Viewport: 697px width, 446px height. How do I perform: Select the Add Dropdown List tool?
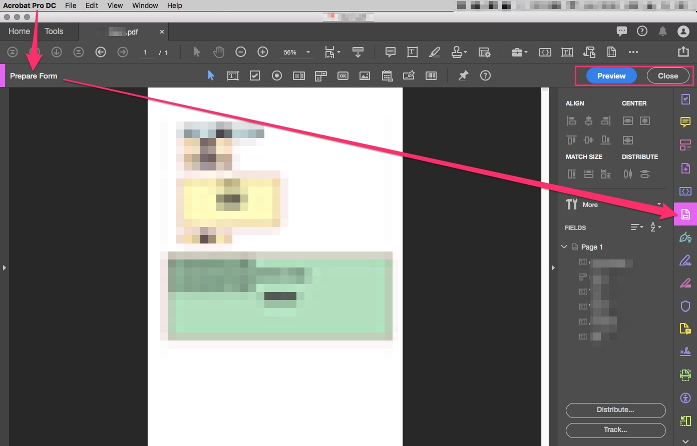pos(321,76)
